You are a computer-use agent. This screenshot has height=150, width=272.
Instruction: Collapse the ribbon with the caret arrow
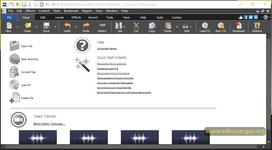point(261,17)
